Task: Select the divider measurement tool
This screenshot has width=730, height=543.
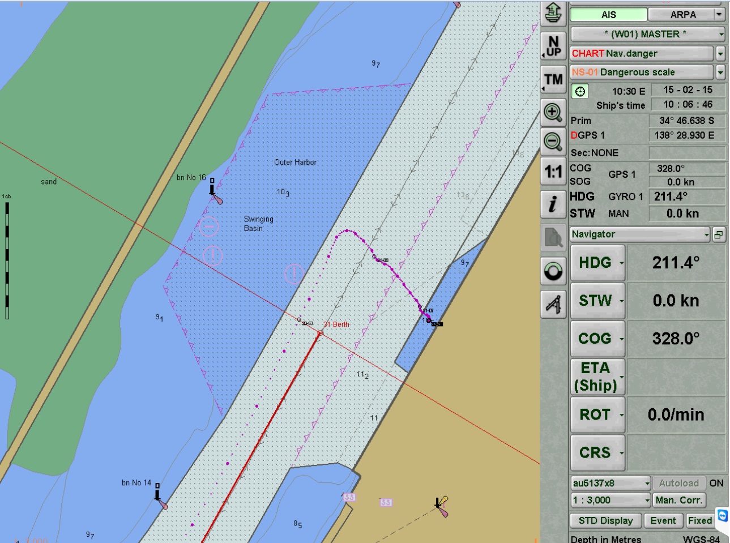Action: [553, 304]
